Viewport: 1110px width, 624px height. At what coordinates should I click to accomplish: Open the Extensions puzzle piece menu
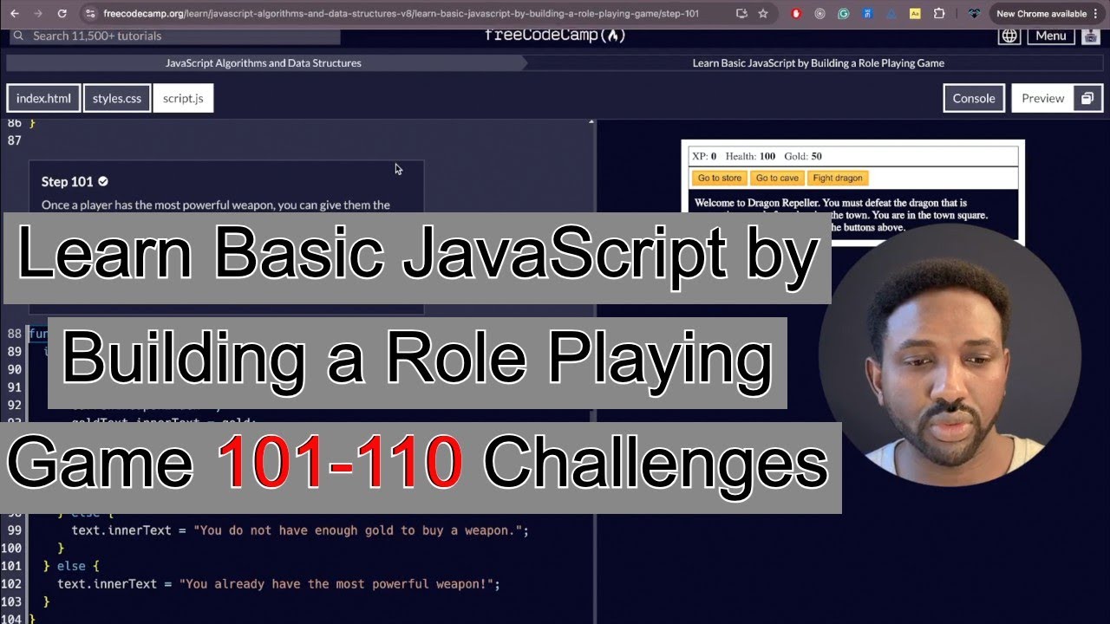coord(939,14)
